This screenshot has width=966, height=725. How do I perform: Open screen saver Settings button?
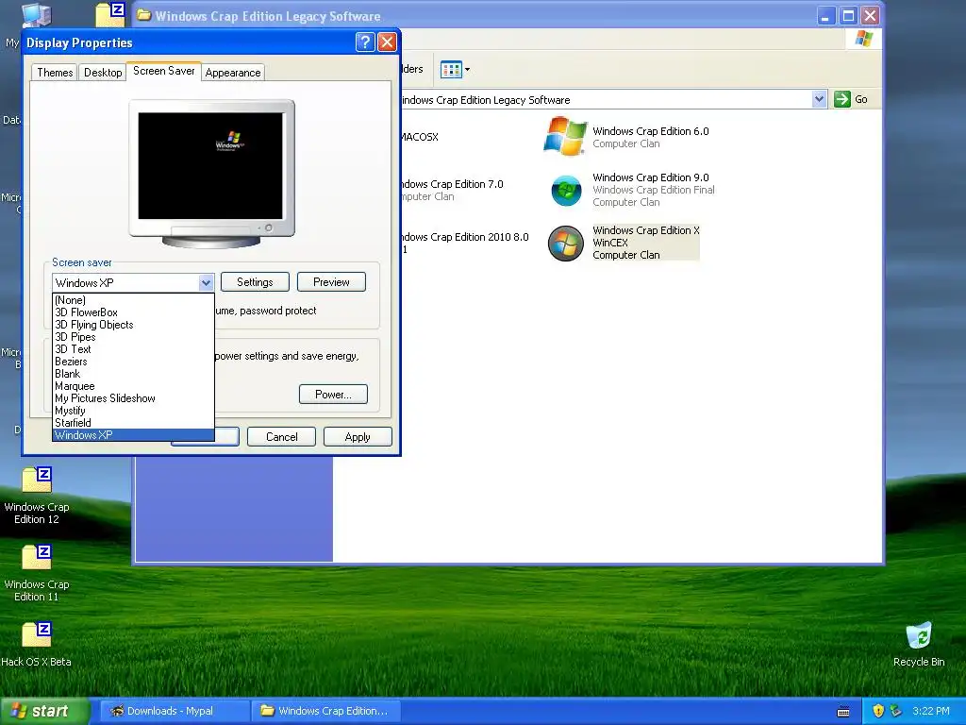click(x=255, y=282)
